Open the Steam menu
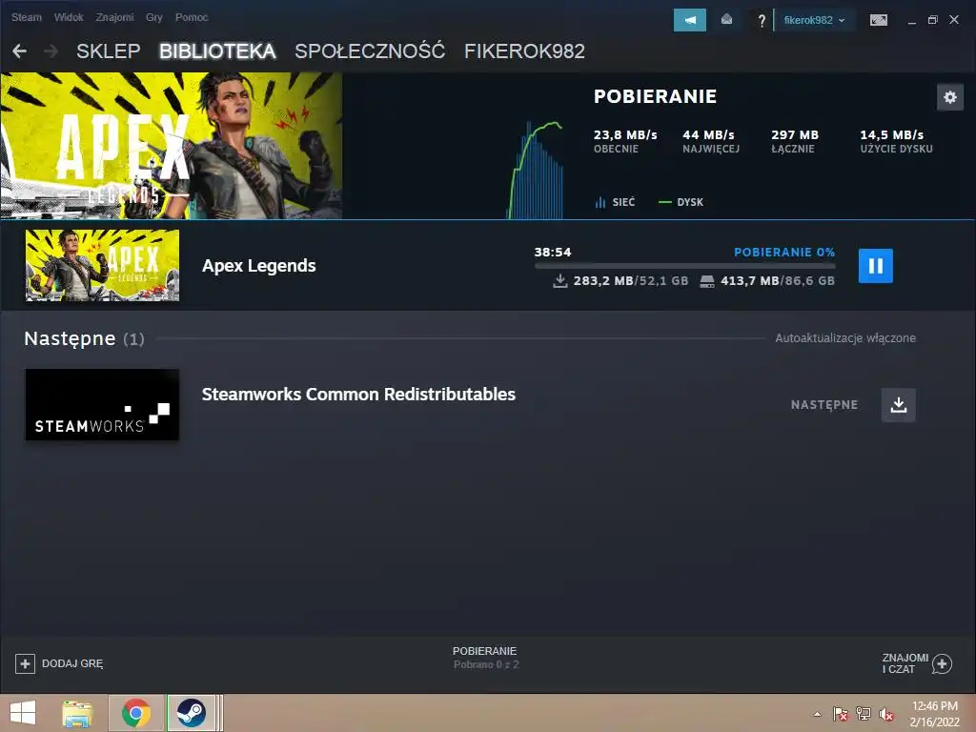The height and width of the screenshot is (732, 976). coord(26,17)
